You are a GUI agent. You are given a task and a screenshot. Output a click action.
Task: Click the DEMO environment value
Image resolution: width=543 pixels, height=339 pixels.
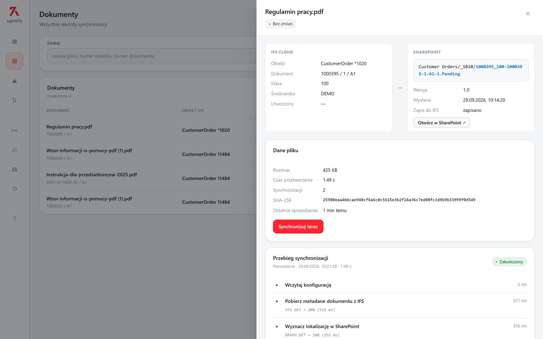point(327,94)
